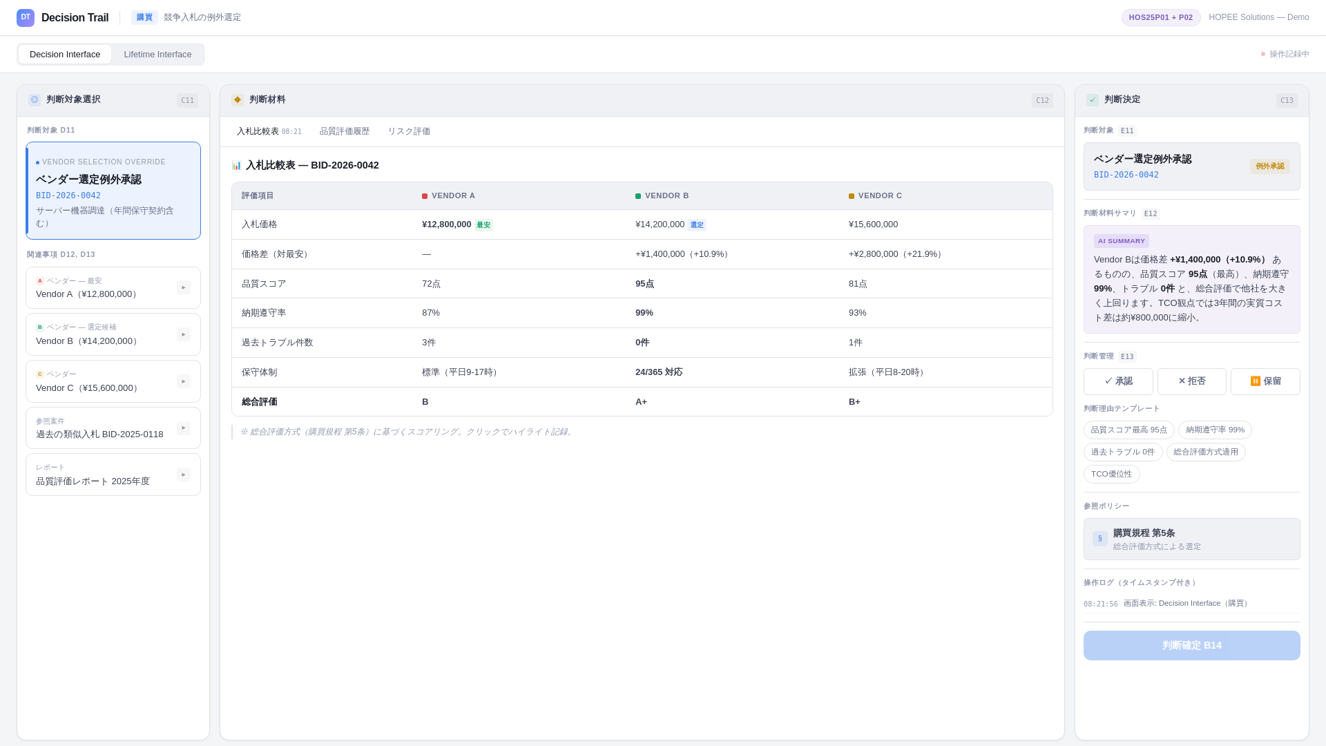Screen dimensions: 1326x746
Task: Click the AI SUMMARY label
Action: (1122, 241)
